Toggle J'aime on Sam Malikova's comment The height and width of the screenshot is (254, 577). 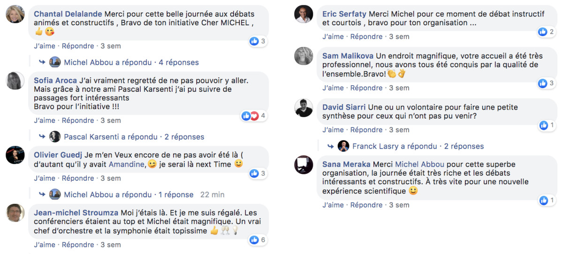333,88
